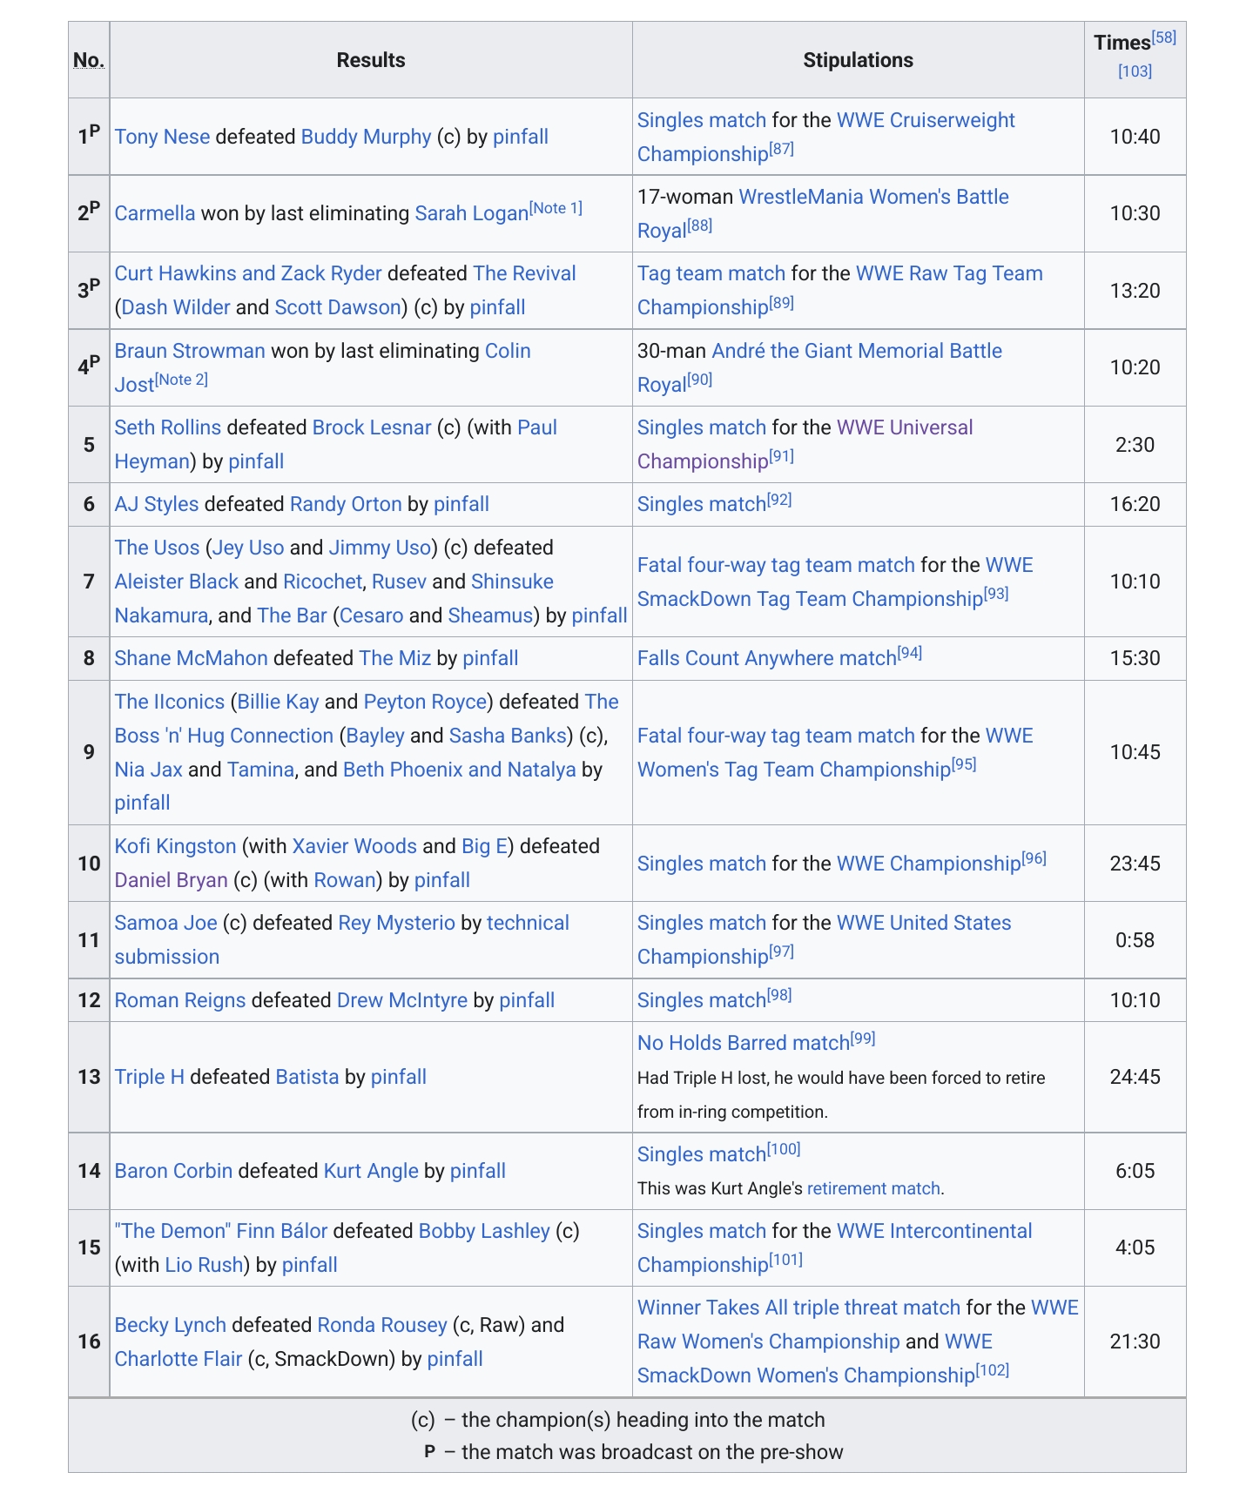Image resolution: width=1253 pixels, height=1486 pixels.
Task: Open The Miz link
Action: pyautogui.click(x=395, y=658)
